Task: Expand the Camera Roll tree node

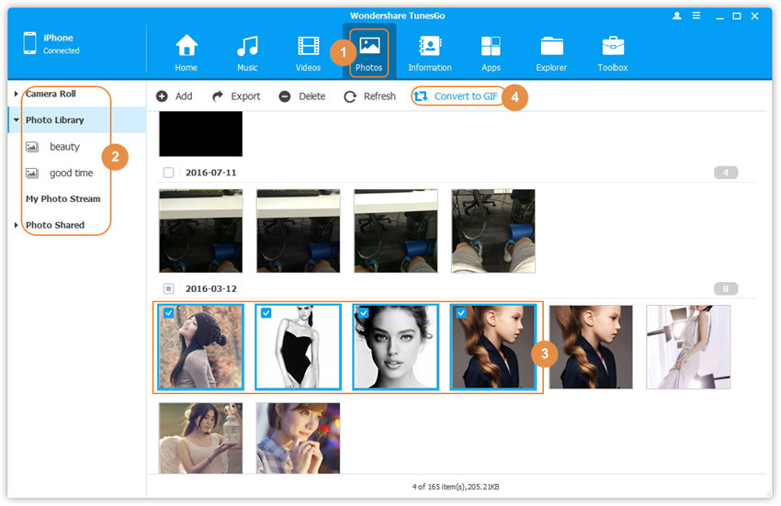Action: 17,94
